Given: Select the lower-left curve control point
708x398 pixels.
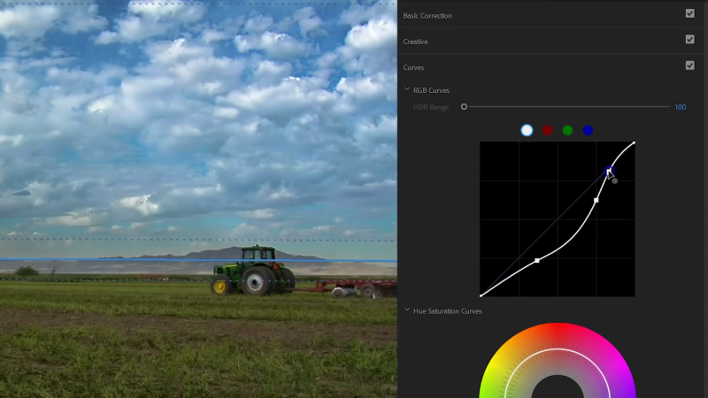Looking at the screenshot, I should 537,260.
